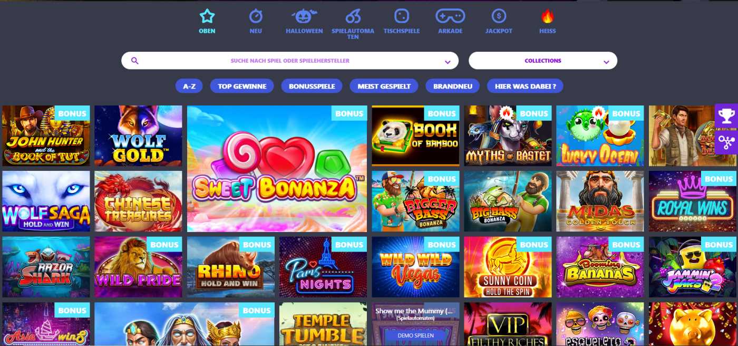The height and width of the screenshot is (346, 738).
Task: Open the Tischspiele dice category
Action: point(402,16)
